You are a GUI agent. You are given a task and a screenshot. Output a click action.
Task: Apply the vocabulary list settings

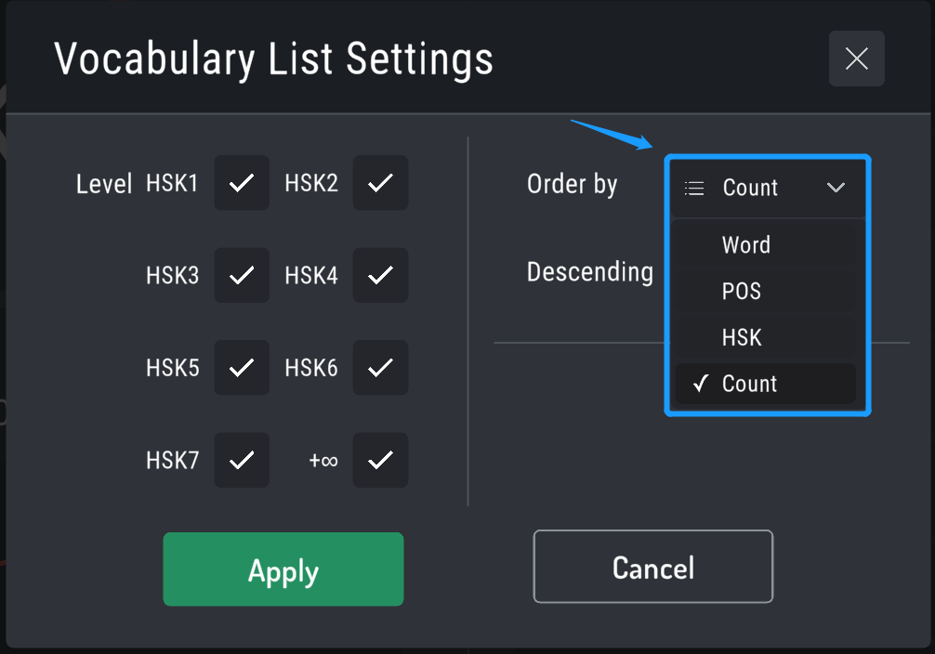pyautogui.click(x=283, y=570)
